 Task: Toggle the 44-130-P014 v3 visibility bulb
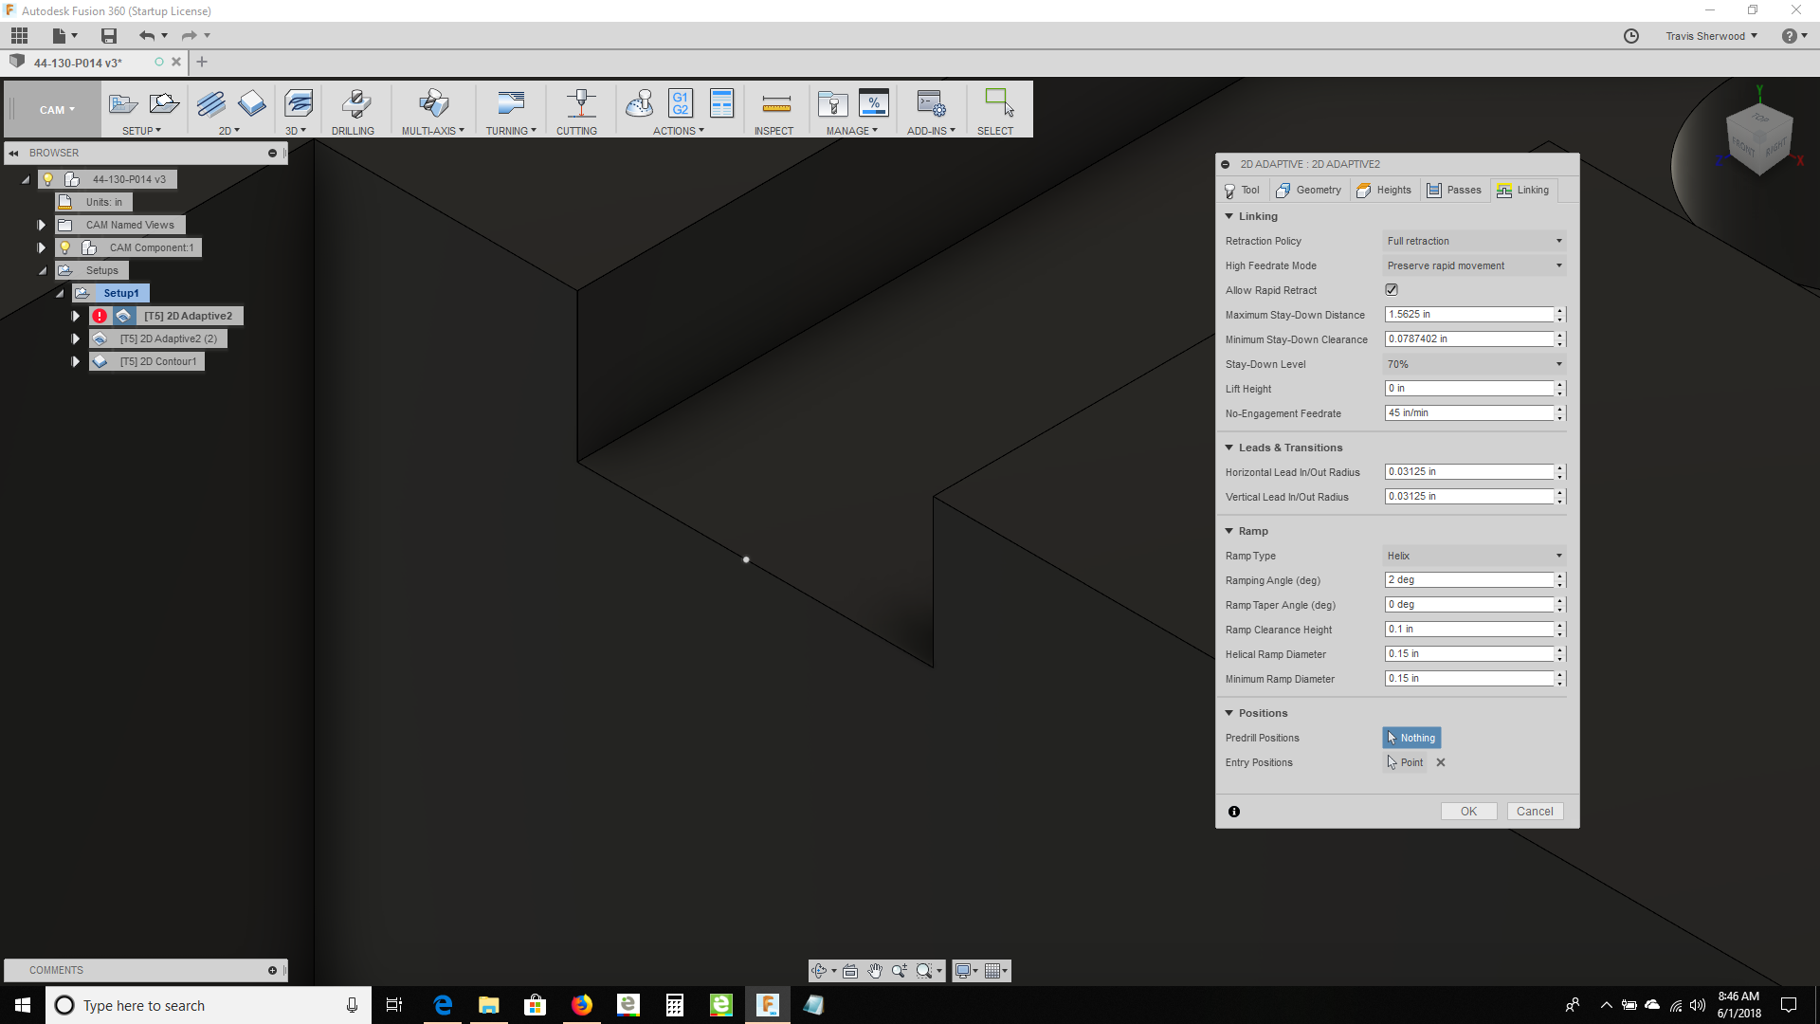48,178
